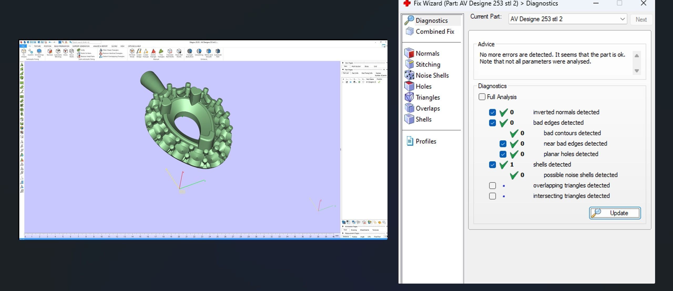Enable overlapping triangles detection checkbox

click(x=492, y=186)
